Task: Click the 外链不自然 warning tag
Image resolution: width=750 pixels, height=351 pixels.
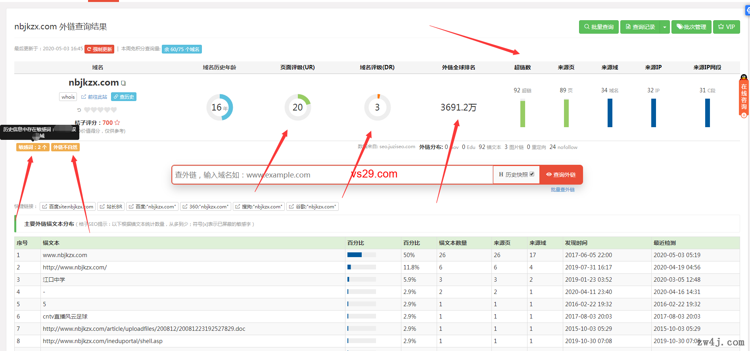Action: 65,147
